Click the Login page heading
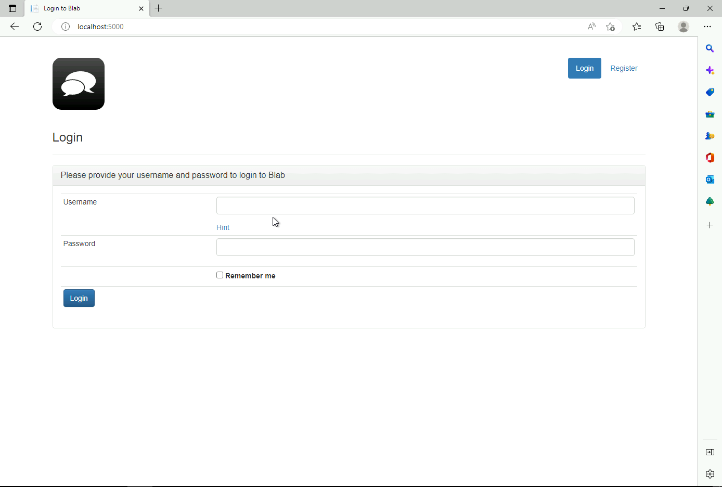The width and height of the screenshot is (722, 487). (x=68, y=137)
